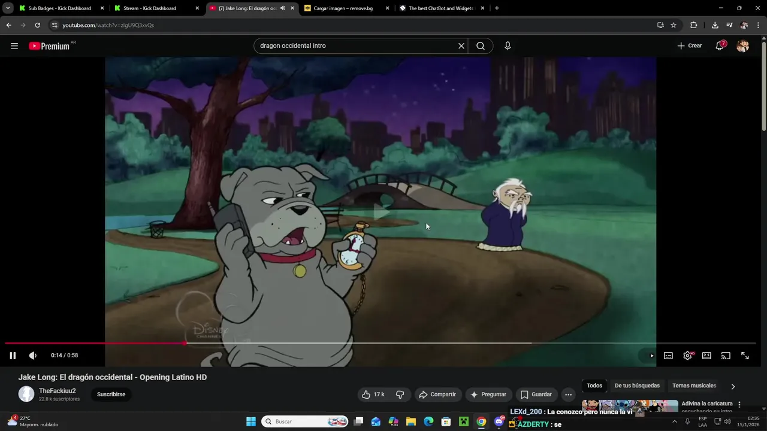
Task: Select the Todos filter chip
Action: 594,386
